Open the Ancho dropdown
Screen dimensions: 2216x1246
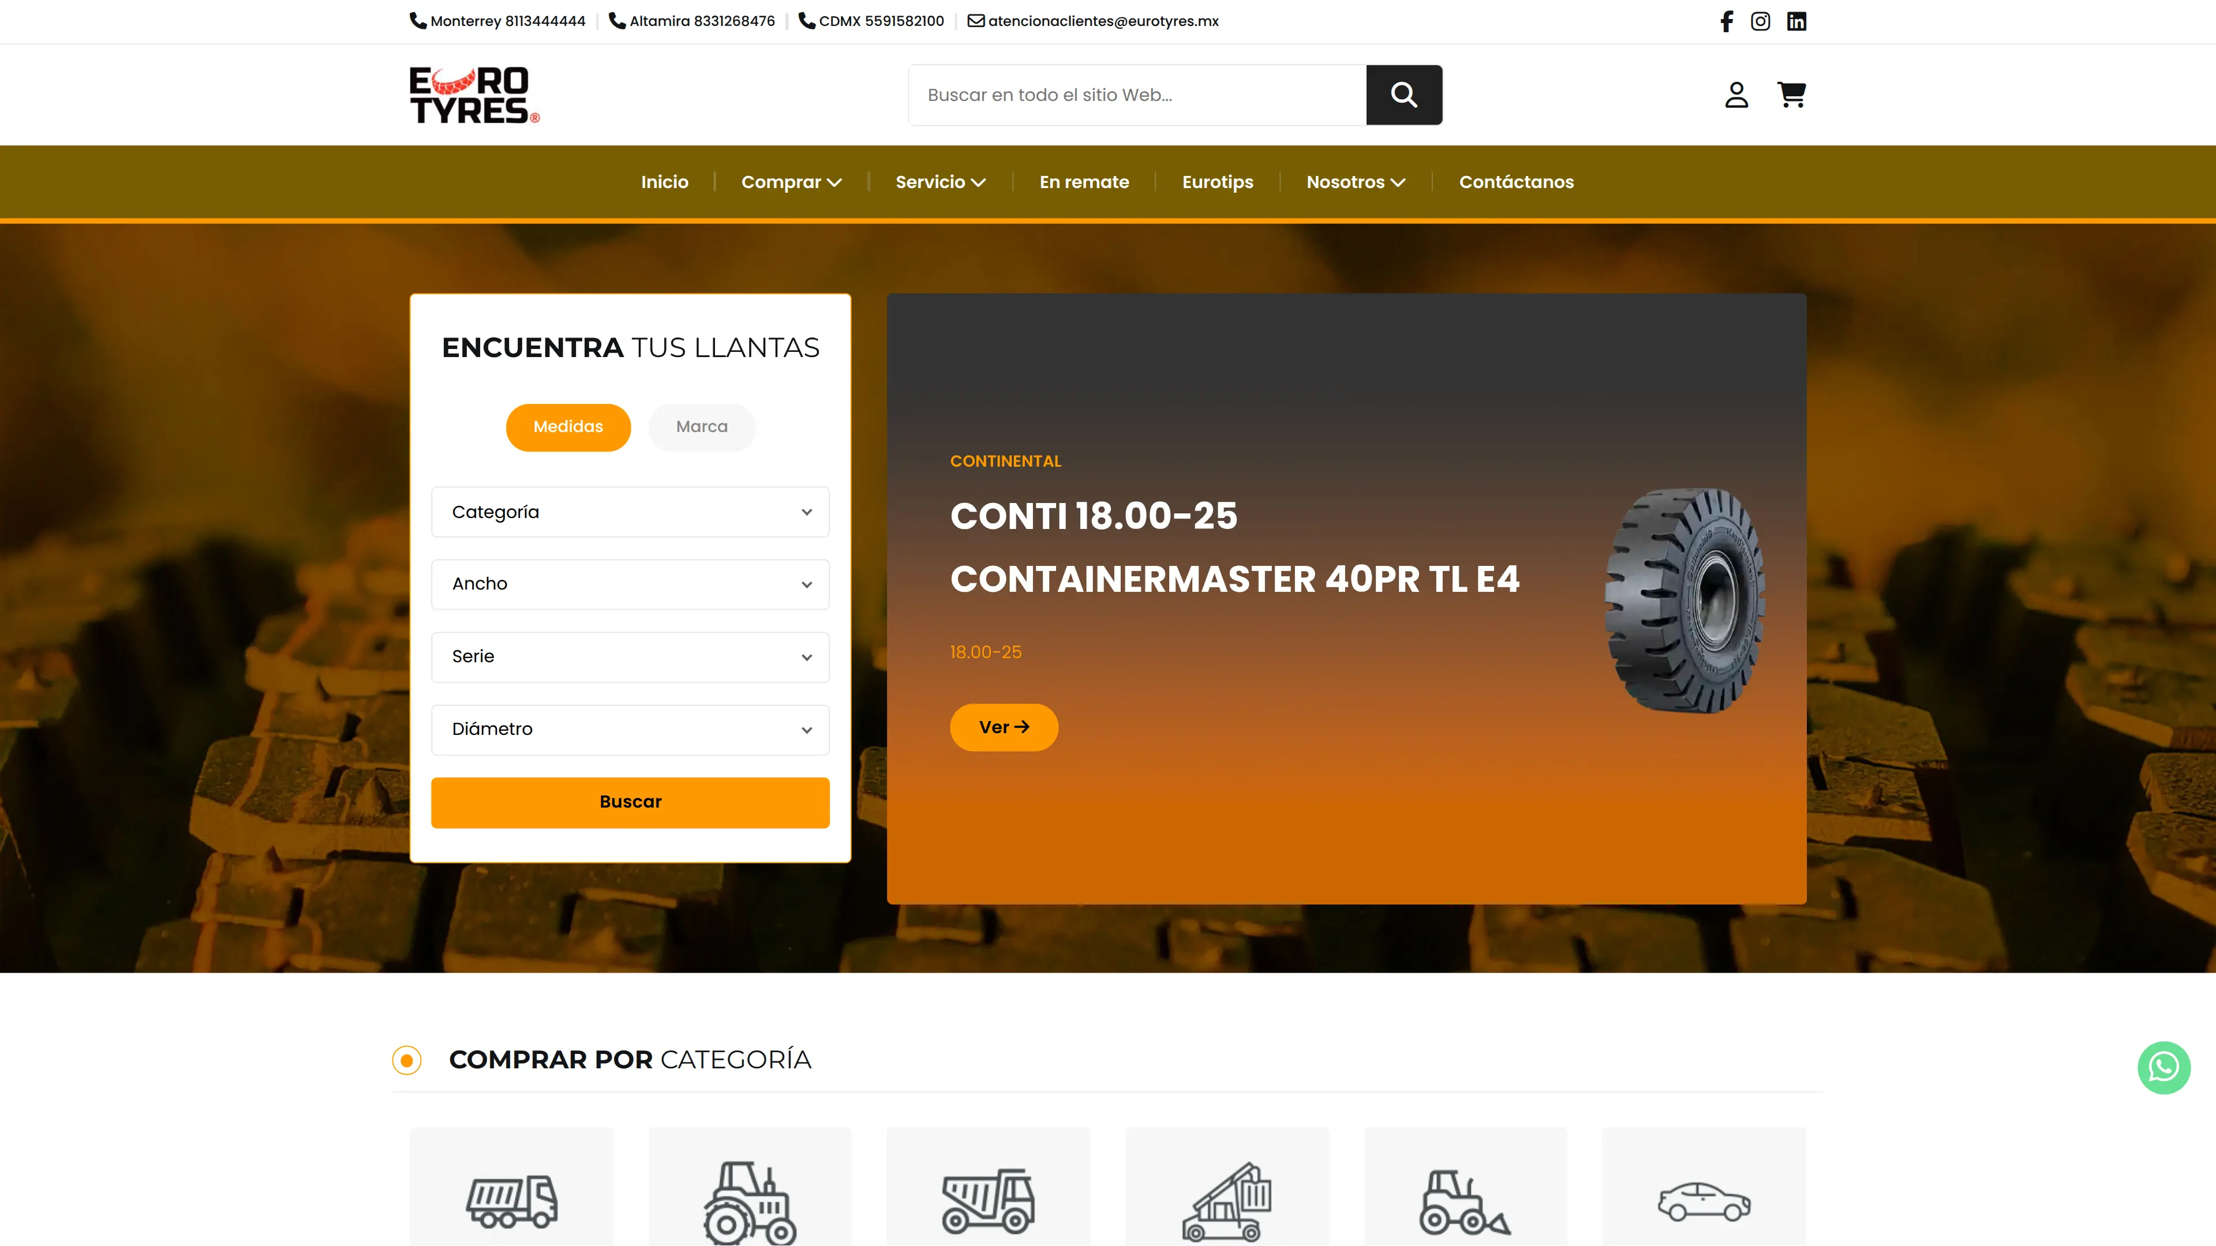pyautogui.click(x=631, y=585)
